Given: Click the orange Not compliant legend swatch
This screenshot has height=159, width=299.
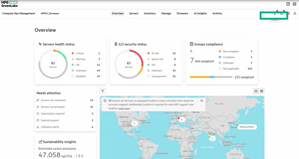Looking at the screenshot, I should (x=220, y=52).
